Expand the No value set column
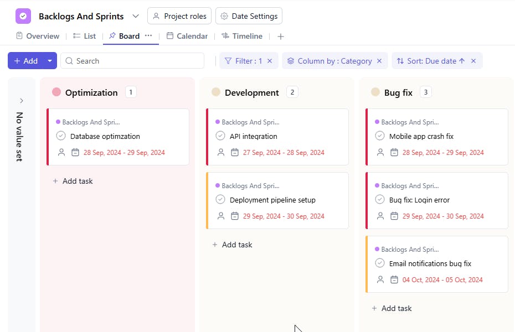Screen dimensions: 515x332 click(22, 101)
